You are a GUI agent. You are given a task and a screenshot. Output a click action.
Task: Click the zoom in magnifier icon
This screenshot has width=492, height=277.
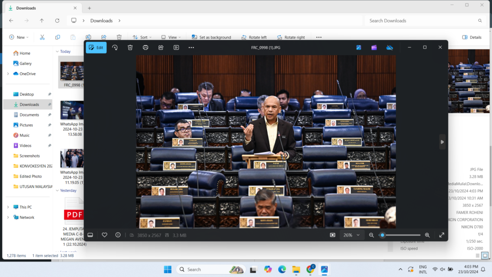tap(427, 235)
